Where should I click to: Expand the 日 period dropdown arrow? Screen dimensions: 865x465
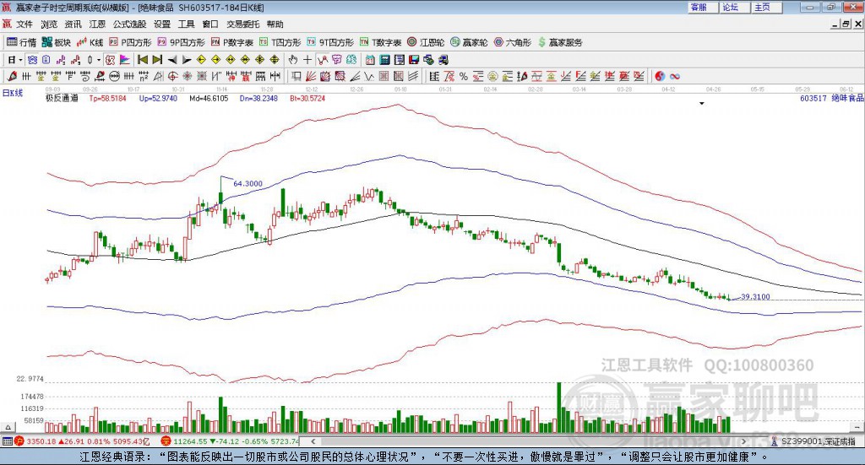(x=20, y=60)
